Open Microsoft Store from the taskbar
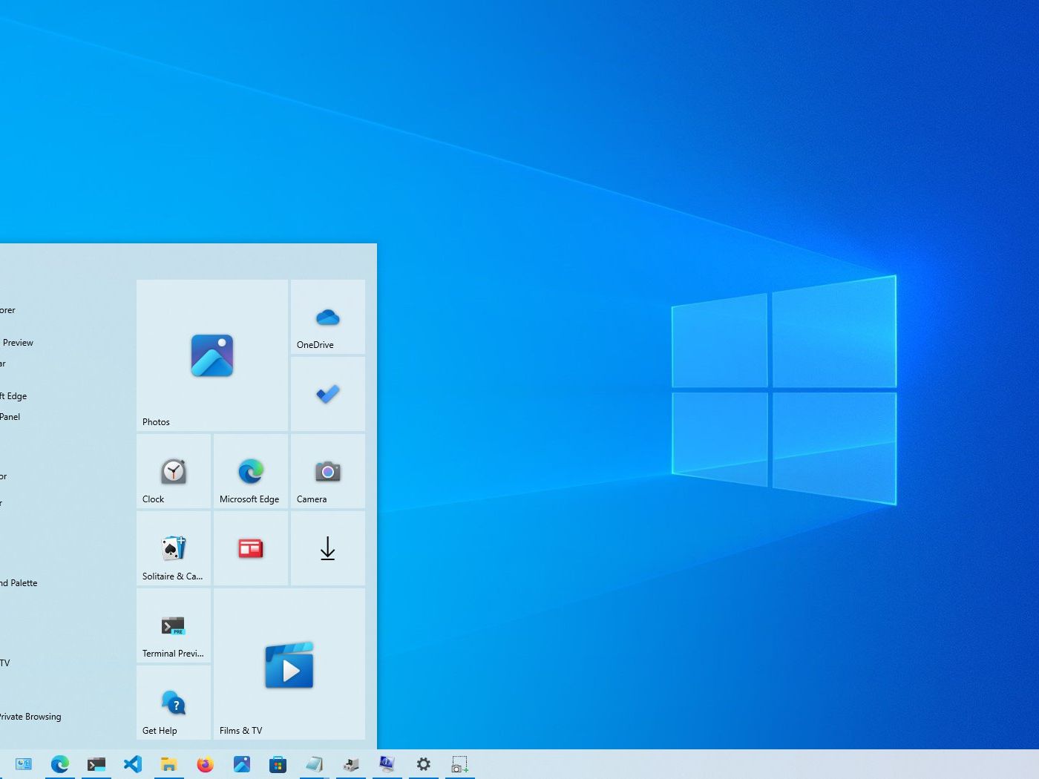The height and width of the screenshot is (779, 1039). coord(278,764)
